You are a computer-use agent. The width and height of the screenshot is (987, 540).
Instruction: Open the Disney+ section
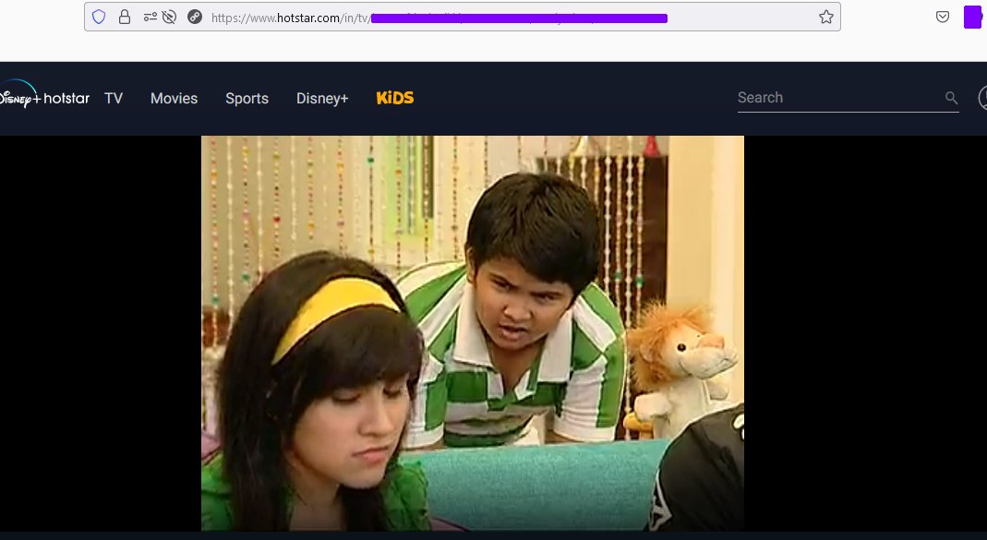tap(322, 98)
